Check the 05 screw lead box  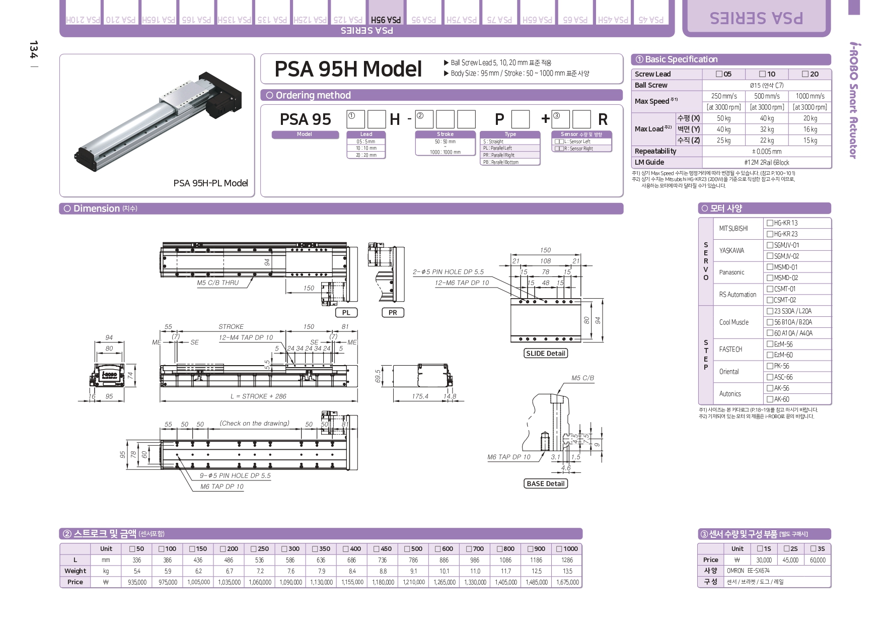point(719,74)
